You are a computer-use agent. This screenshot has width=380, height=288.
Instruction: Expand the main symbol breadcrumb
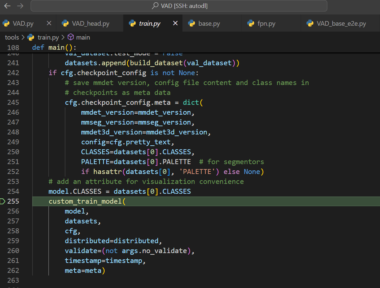(x=83, y=37)
